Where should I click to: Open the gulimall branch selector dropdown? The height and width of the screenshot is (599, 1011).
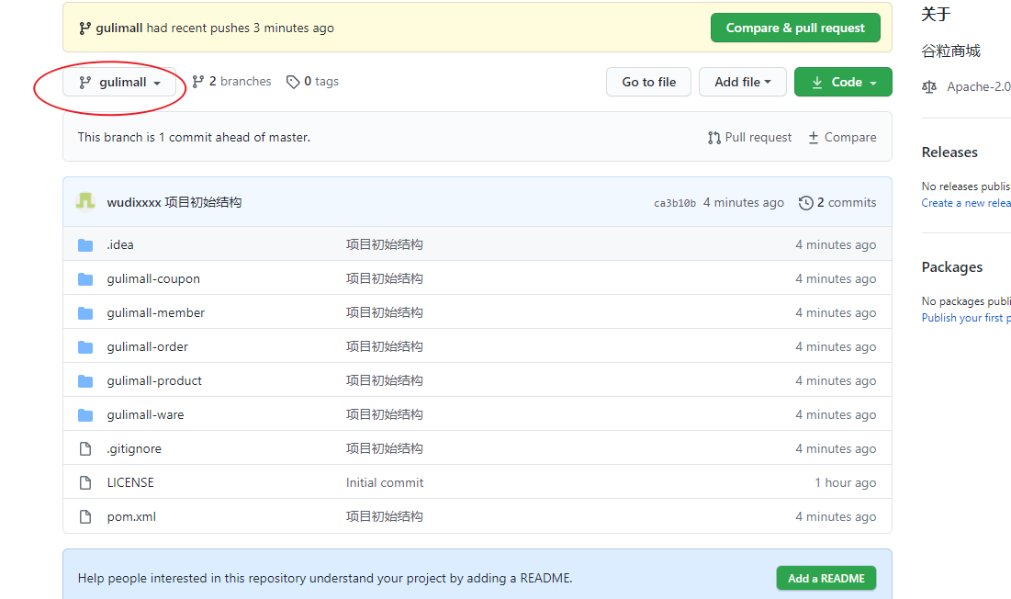119,83
